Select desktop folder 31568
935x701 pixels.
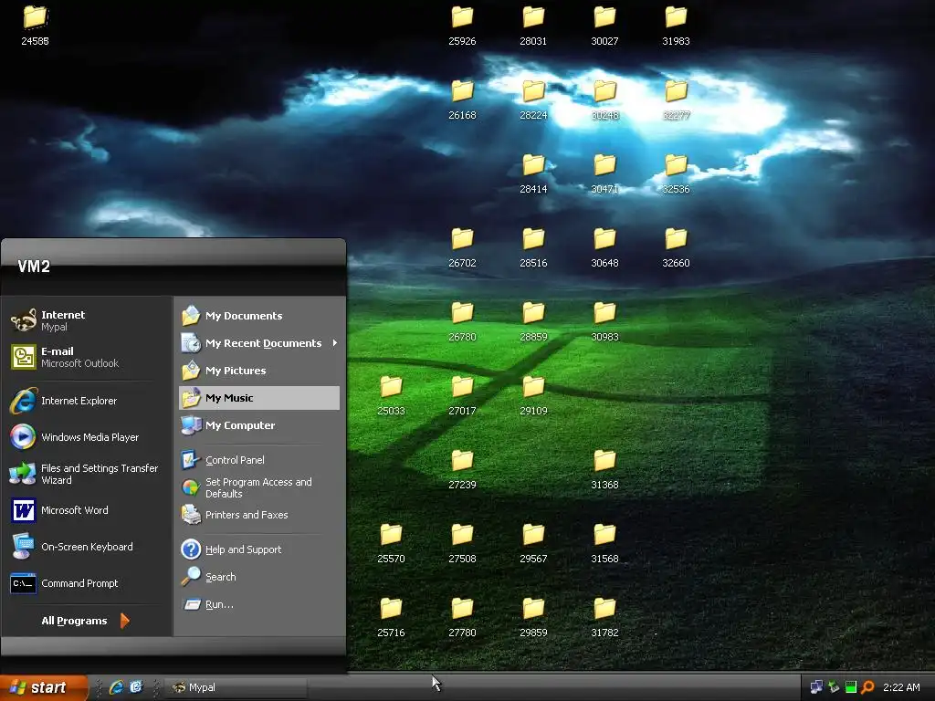pyautogui.click(x=604, y=542)
